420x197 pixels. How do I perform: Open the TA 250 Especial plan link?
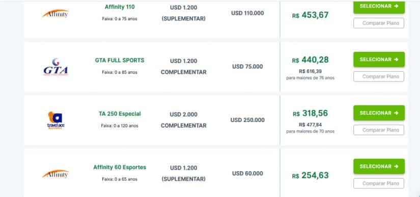pyautogui.click(x=120, y=114)
